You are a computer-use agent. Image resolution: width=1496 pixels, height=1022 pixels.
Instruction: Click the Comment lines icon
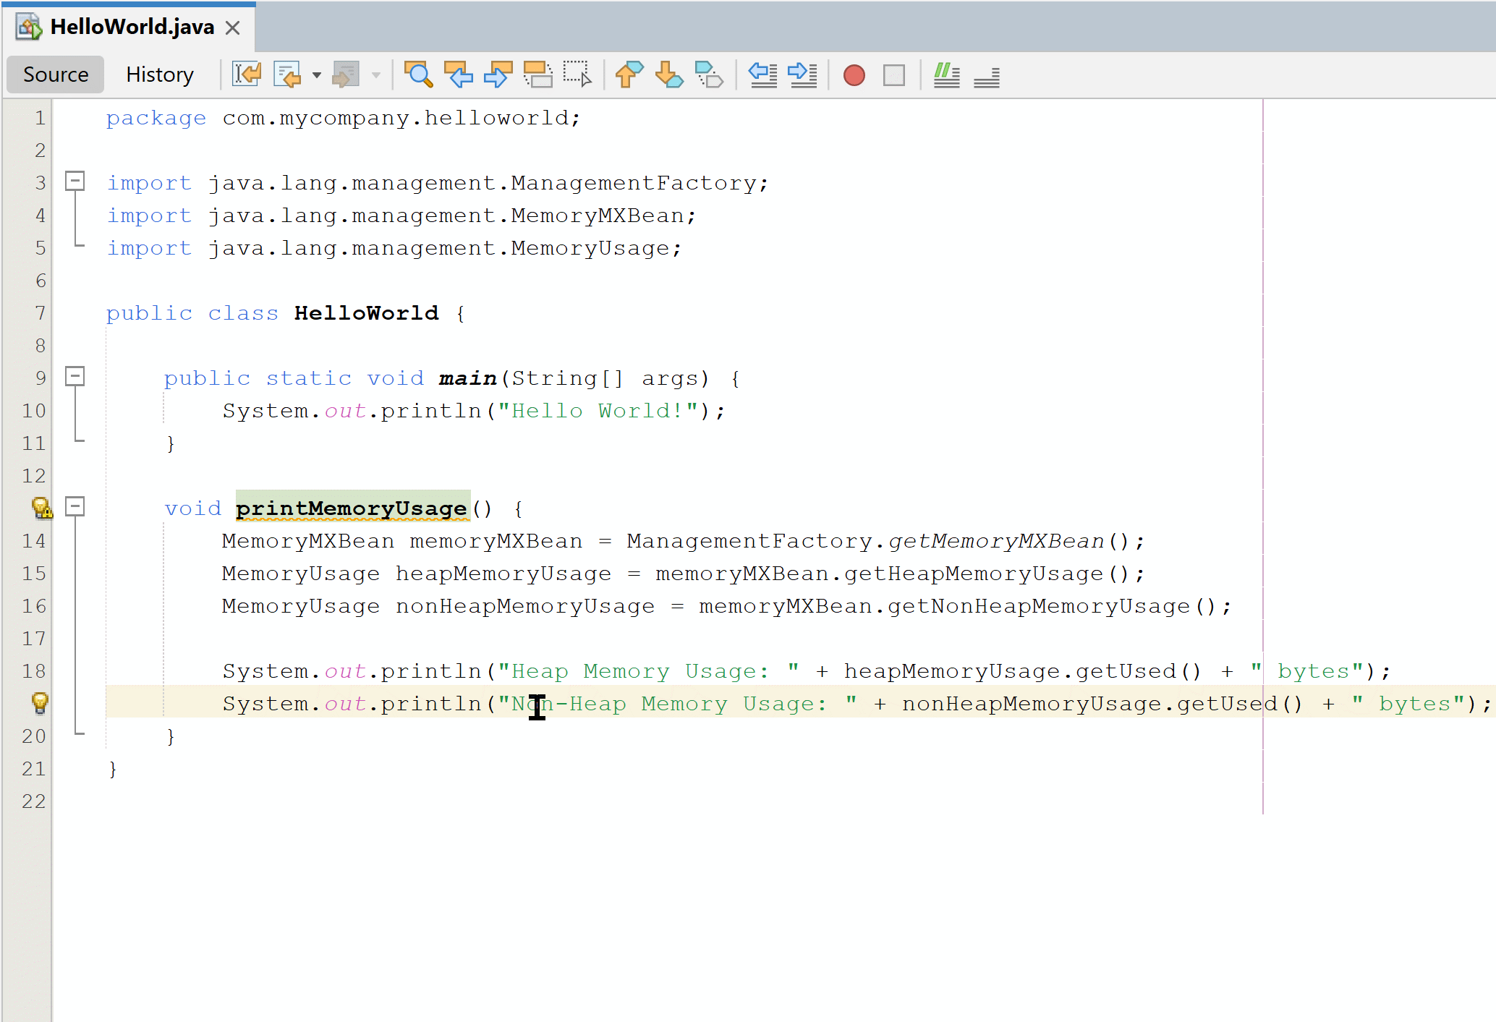tap(946, 74)
